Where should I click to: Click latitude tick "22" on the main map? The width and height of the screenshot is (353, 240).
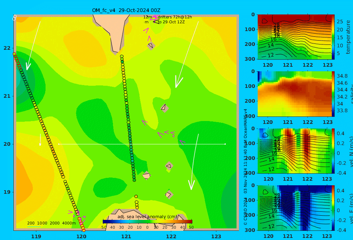7,48
